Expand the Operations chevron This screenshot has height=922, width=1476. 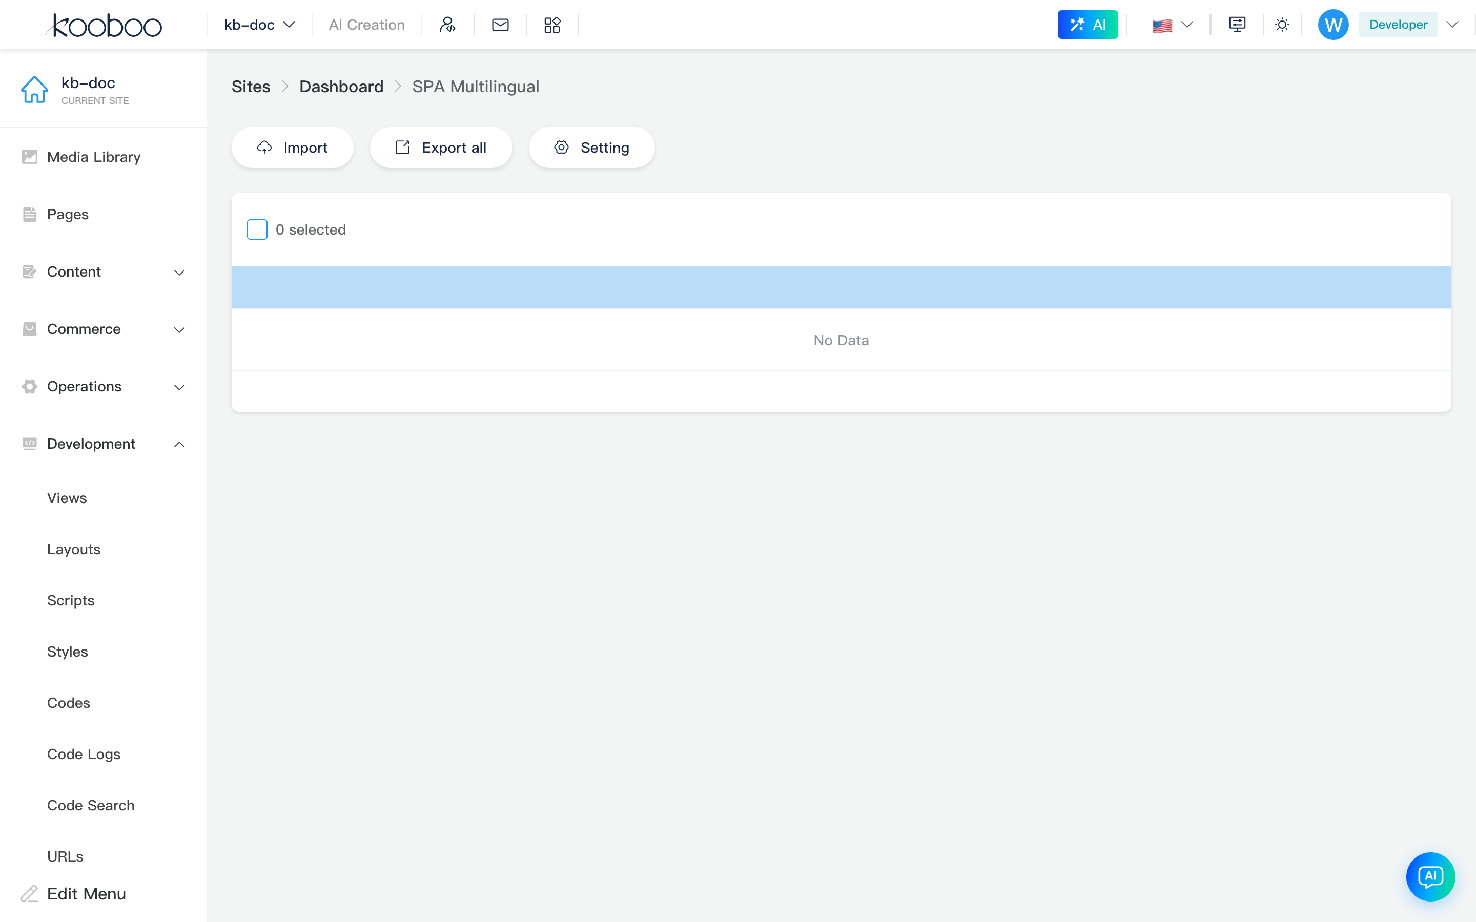coord(179,387)
